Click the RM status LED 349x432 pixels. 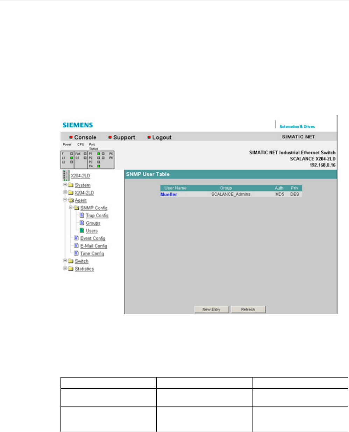(x=85, y=154)
